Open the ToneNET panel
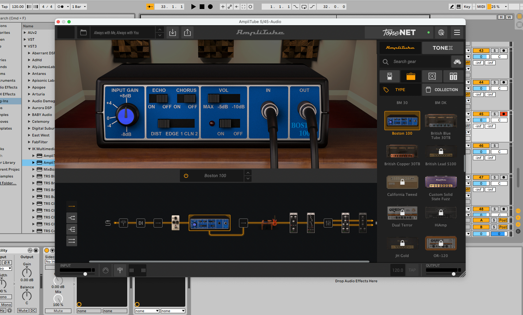Screen dimensions: 523x315 [399, 32]
